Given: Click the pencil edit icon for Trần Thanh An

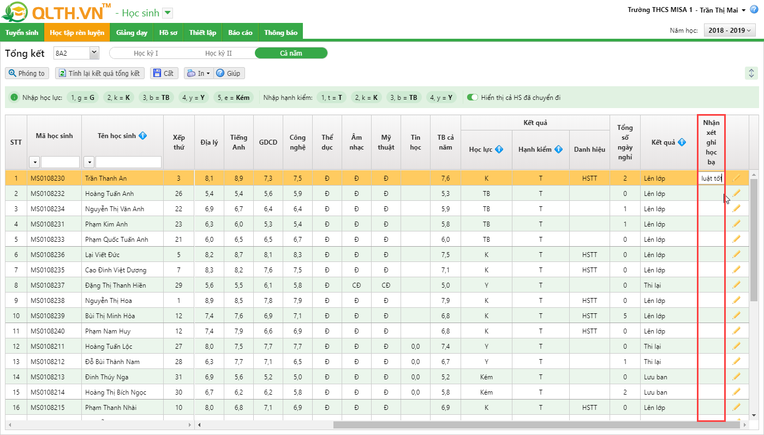Looking at the screenshot, I should point(736,178).
